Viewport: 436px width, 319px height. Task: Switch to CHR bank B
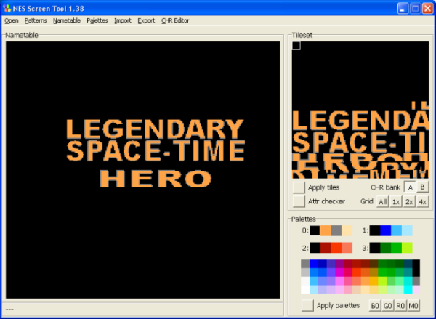pos(422,187)
